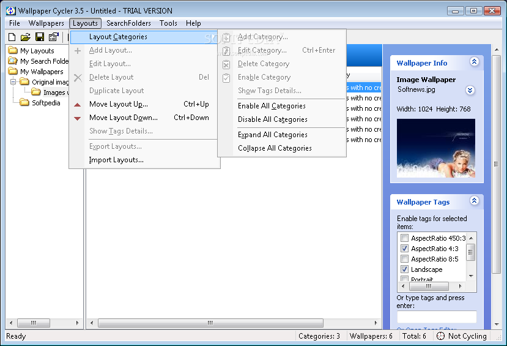Select Layout Categories menu entry

click(x=144, y=37)
